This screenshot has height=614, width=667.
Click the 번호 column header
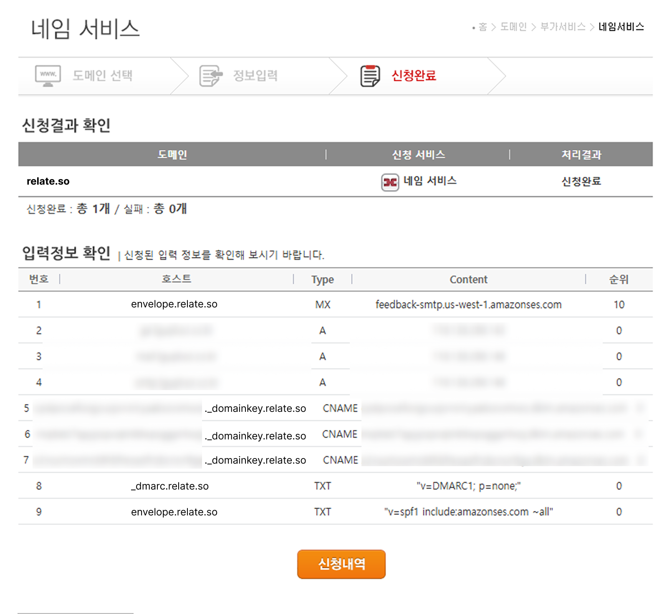[39, 279]
